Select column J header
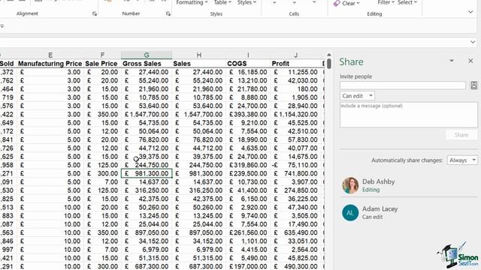The width and height of the screenshot is (481, 270). point(296,55)
